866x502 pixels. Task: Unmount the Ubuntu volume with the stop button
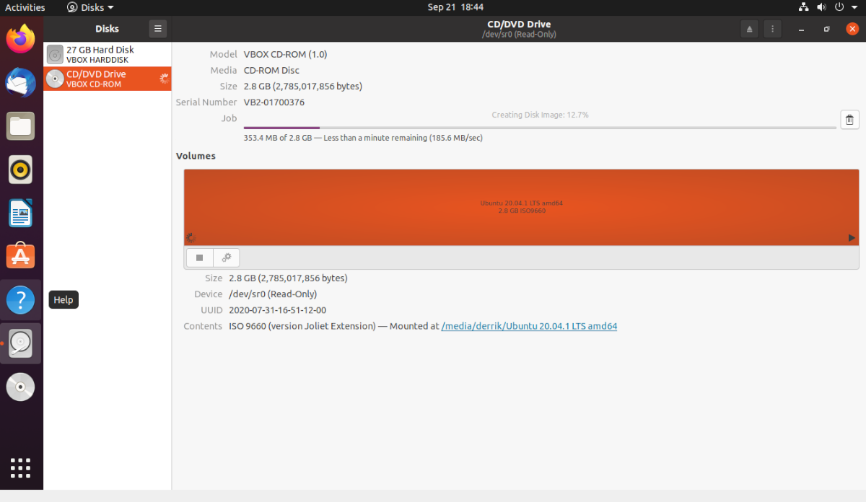tap(199, 257)
